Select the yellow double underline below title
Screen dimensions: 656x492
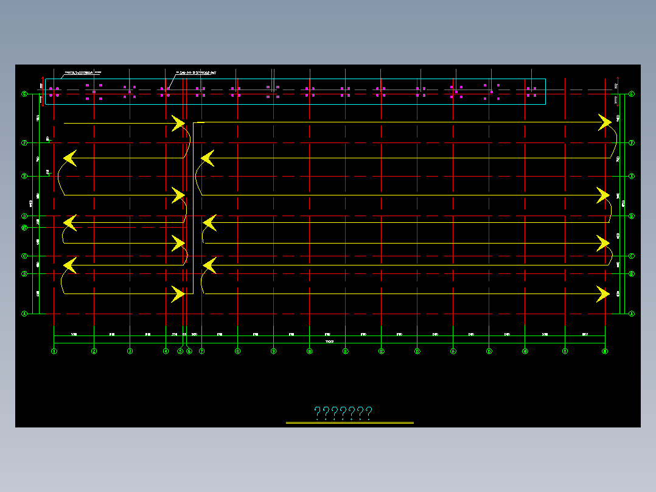click(x=350, y=423)
